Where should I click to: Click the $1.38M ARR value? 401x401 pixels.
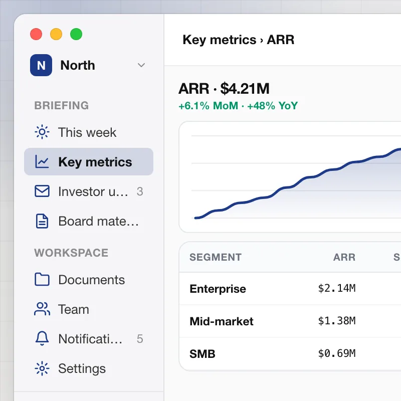[336, 321]
